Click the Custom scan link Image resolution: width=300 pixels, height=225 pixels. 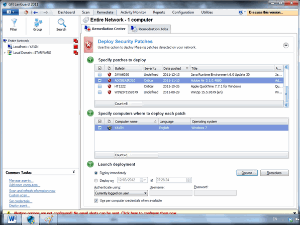19,195
